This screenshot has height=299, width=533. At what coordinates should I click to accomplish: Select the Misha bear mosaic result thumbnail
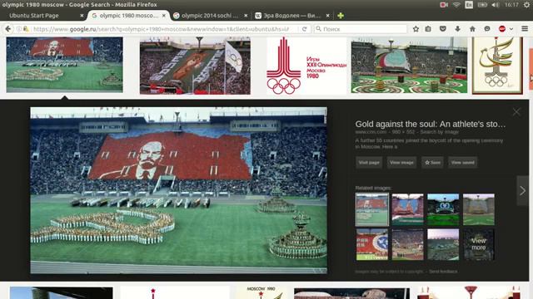195,66
